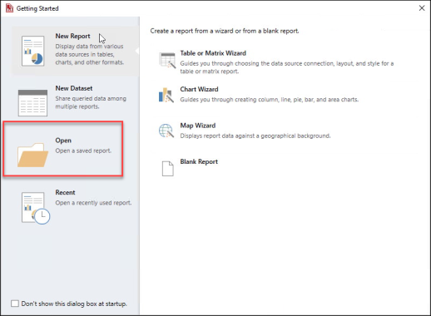Viewport: 431px width, 316px height.
Task: Click 'Open a saved report.' description
Action: 83,151
